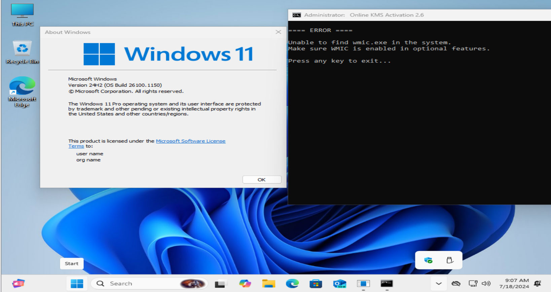551x292 pixels.
Task: Click the '==== ERROR ====' console line
Action: [320, 30]
